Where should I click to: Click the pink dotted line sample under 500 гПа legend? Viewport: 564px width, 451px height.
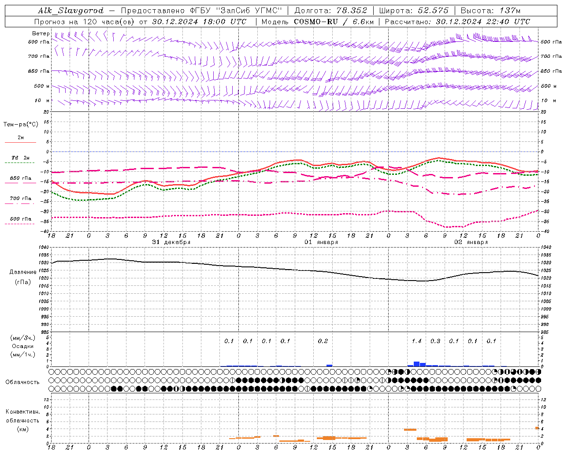[x=20, y=224]
